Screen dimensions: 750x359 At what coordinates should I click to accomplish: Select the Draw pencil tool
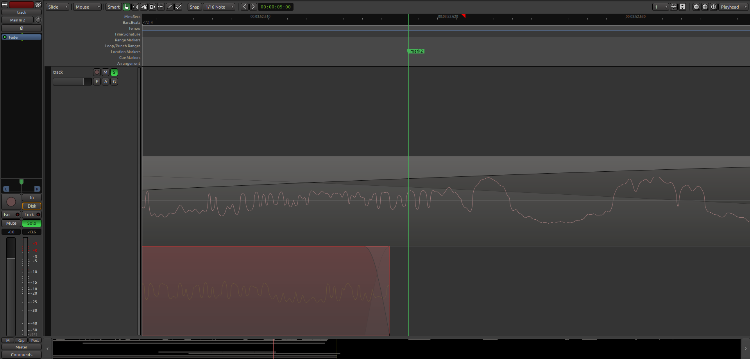(170, 7)
